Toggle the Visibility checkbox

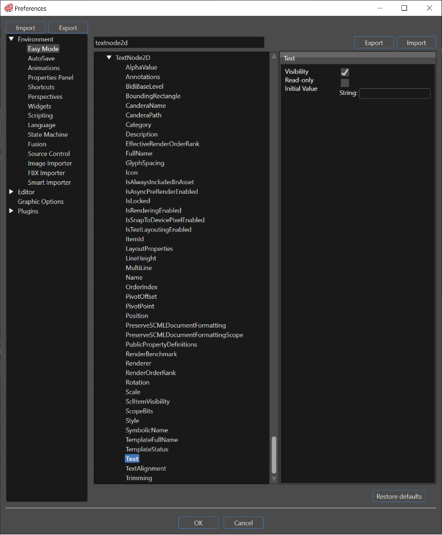pos(345,72)
